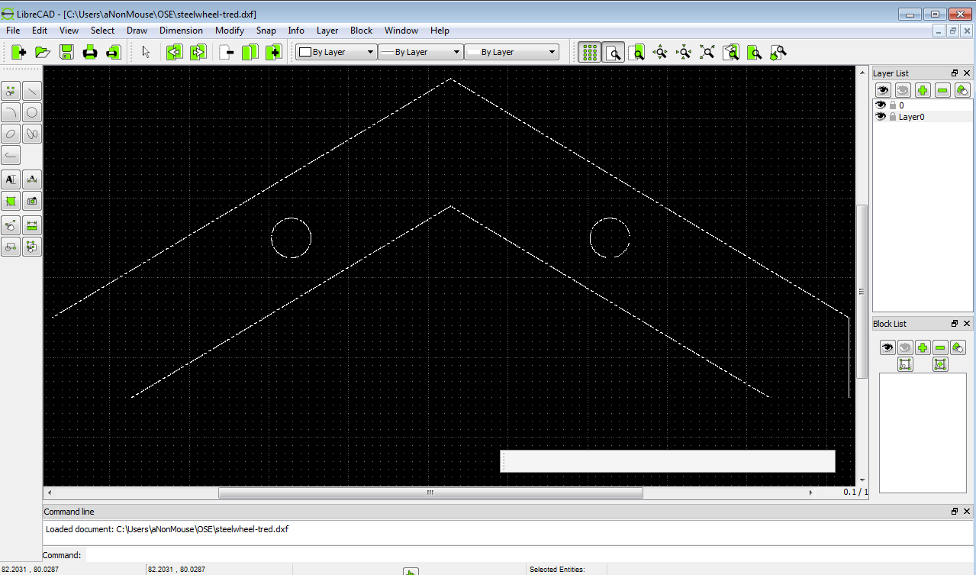This screenshot has height=575, width=976.
Task: Remove the current layer with the green minus
Action: pyautogui.click(x=942, y=90)
